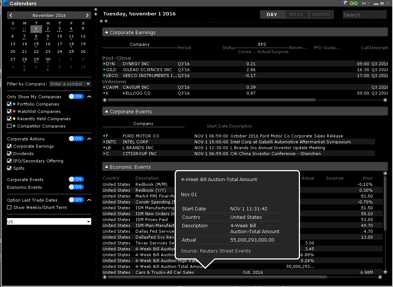
Task: Uncheck Recently Held Companies checkbox
Action: (9, 118)
